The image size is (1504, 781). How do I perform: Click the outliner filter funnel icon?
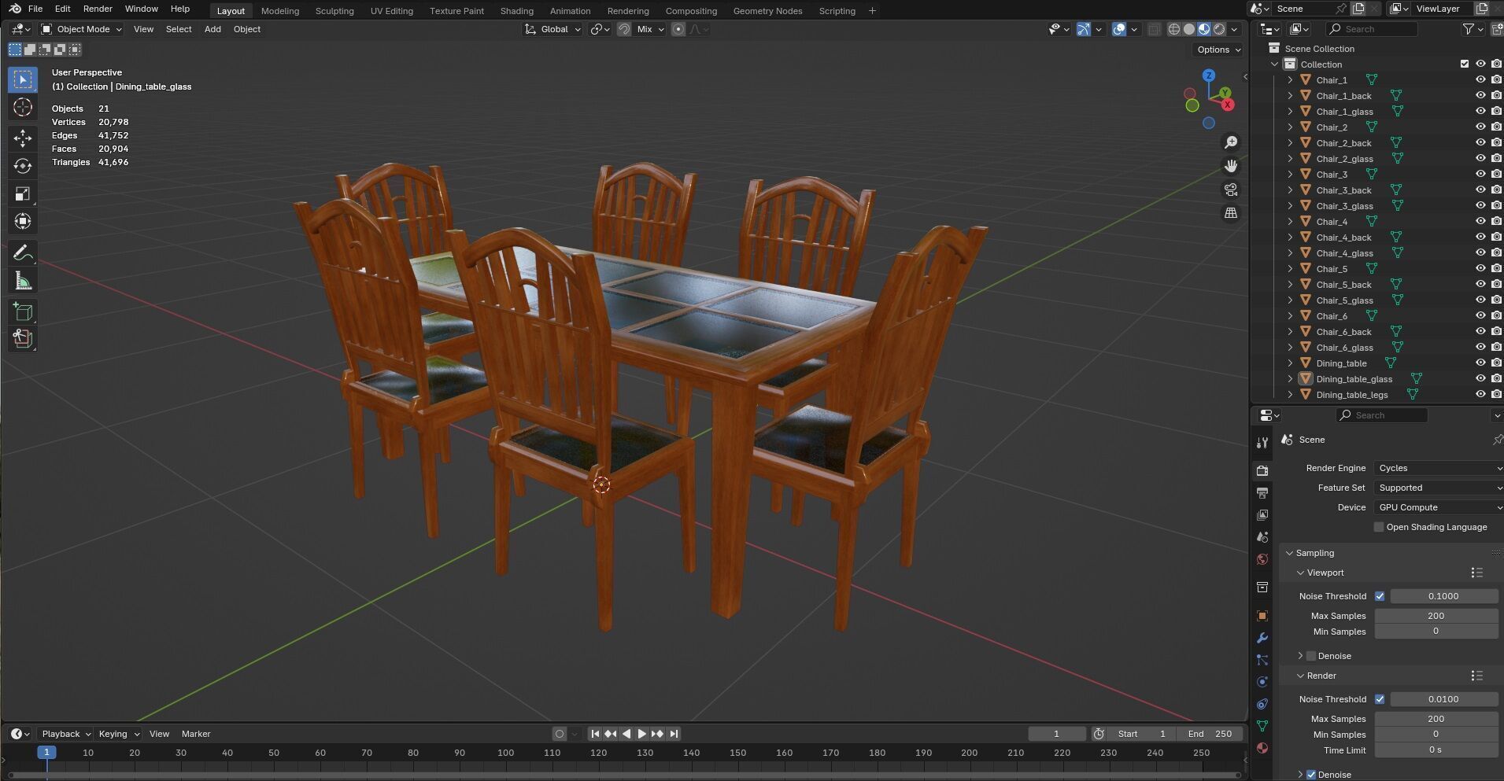click(1469, 29)
